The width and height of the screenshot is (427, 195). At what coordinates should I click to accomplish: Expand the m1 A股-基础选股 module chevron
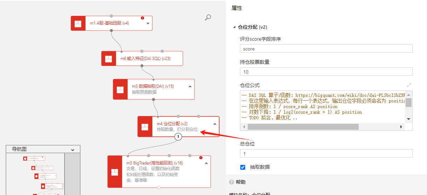pyautogui.click(x=148, y=23)
